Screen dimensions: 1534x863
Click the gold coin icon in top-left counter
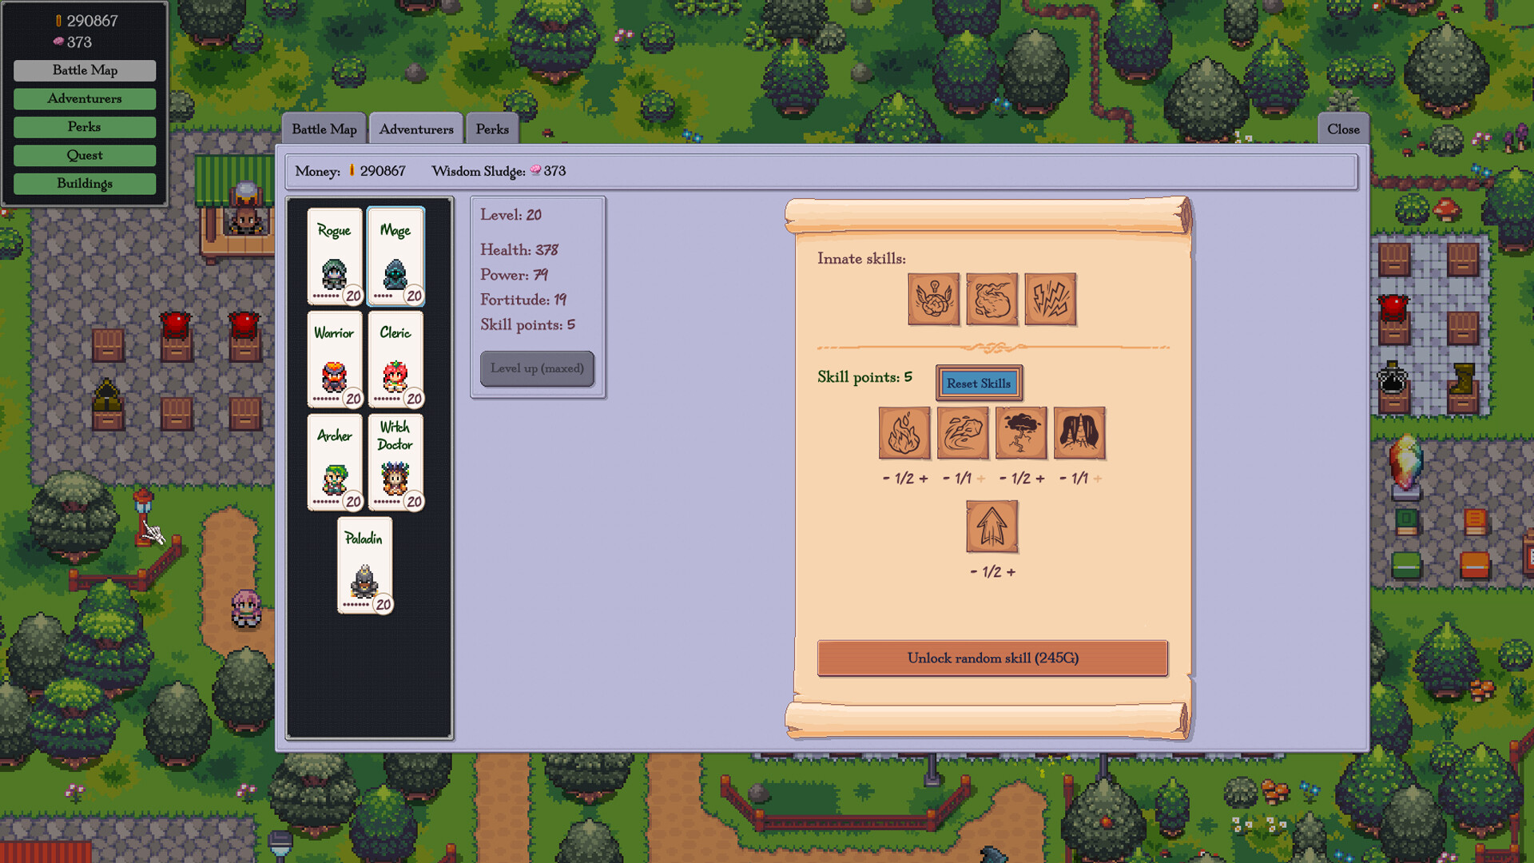(58, 21)
